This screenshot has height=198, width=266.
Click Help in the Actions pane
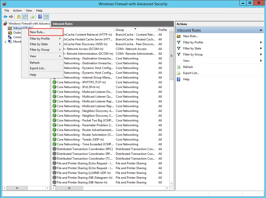pos(186,79)
